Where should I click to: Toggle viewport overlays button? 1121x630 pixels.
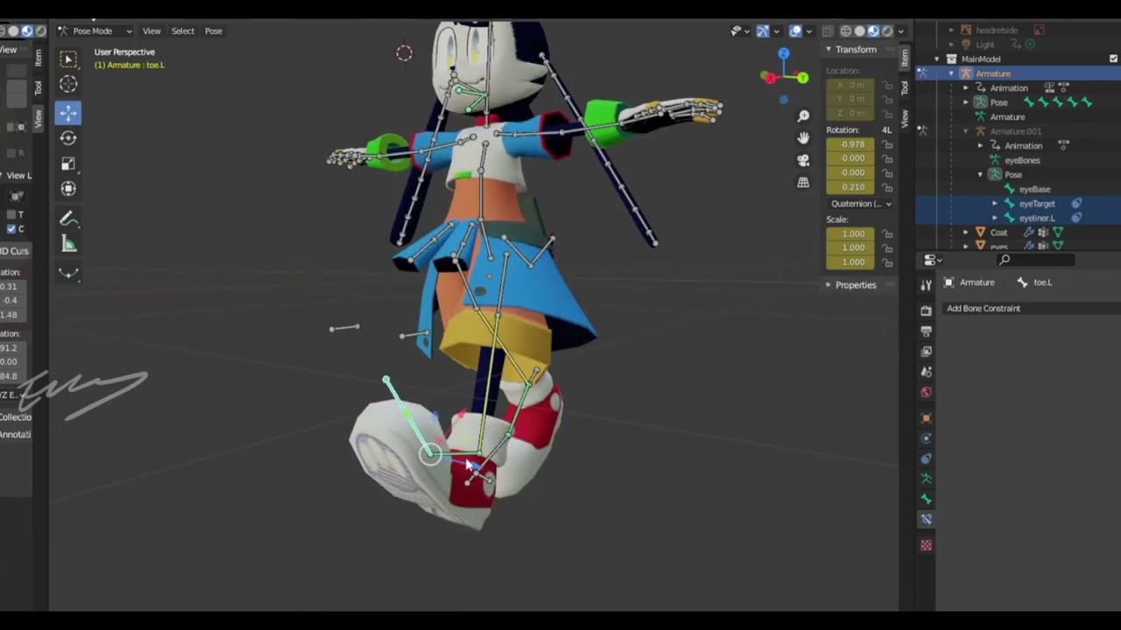tap(795, 31)
